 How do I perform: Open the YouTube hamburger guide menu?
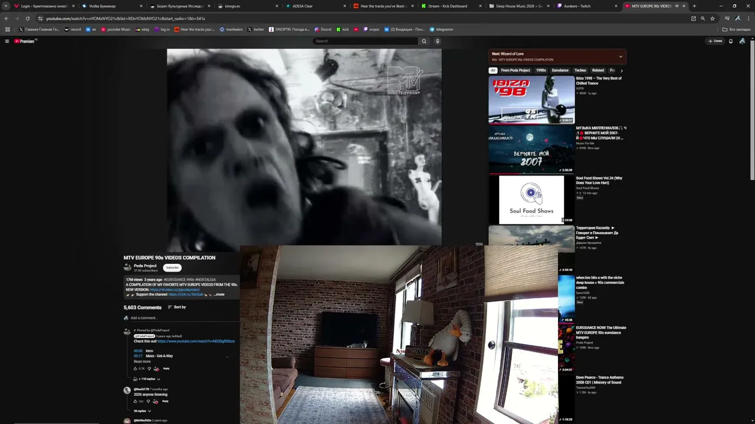pos(7,41)
